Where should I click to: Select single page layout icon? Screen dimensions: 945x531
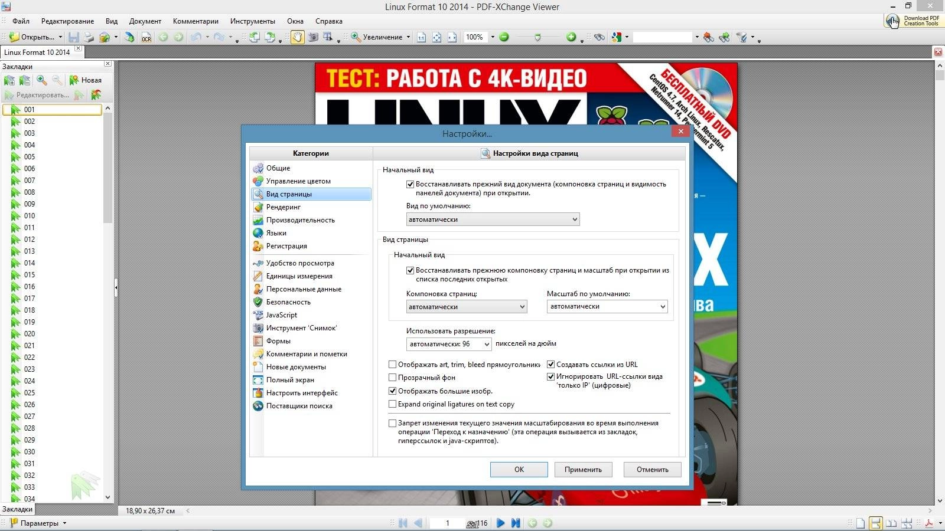pos(861,523)
